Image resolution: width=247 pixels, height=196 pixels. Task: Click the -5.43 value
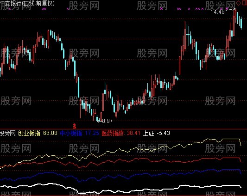164,133
